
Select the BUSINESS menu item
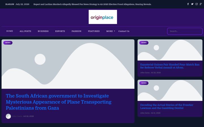pyautogui.click(x=43, y=31)
